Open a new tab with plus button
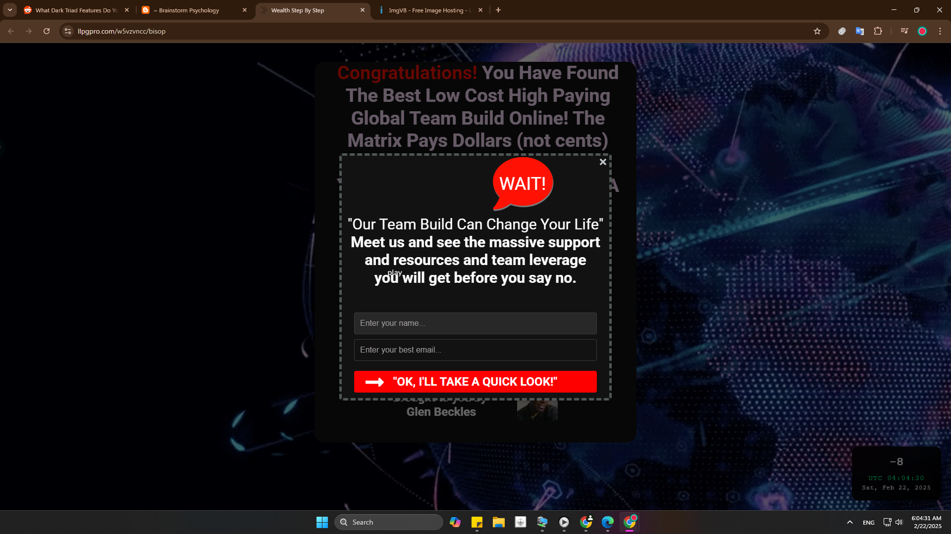 498,10
